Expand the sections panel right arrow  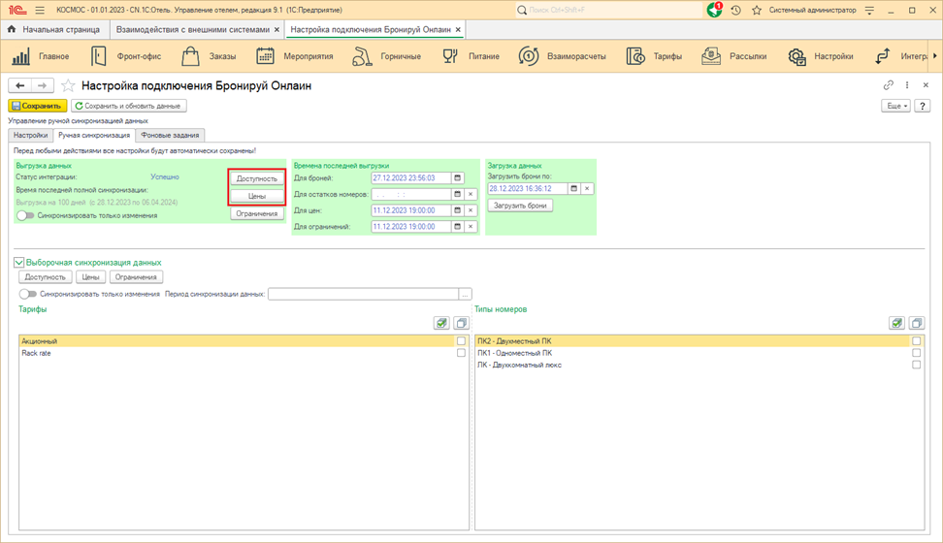(x=935, y=56)
